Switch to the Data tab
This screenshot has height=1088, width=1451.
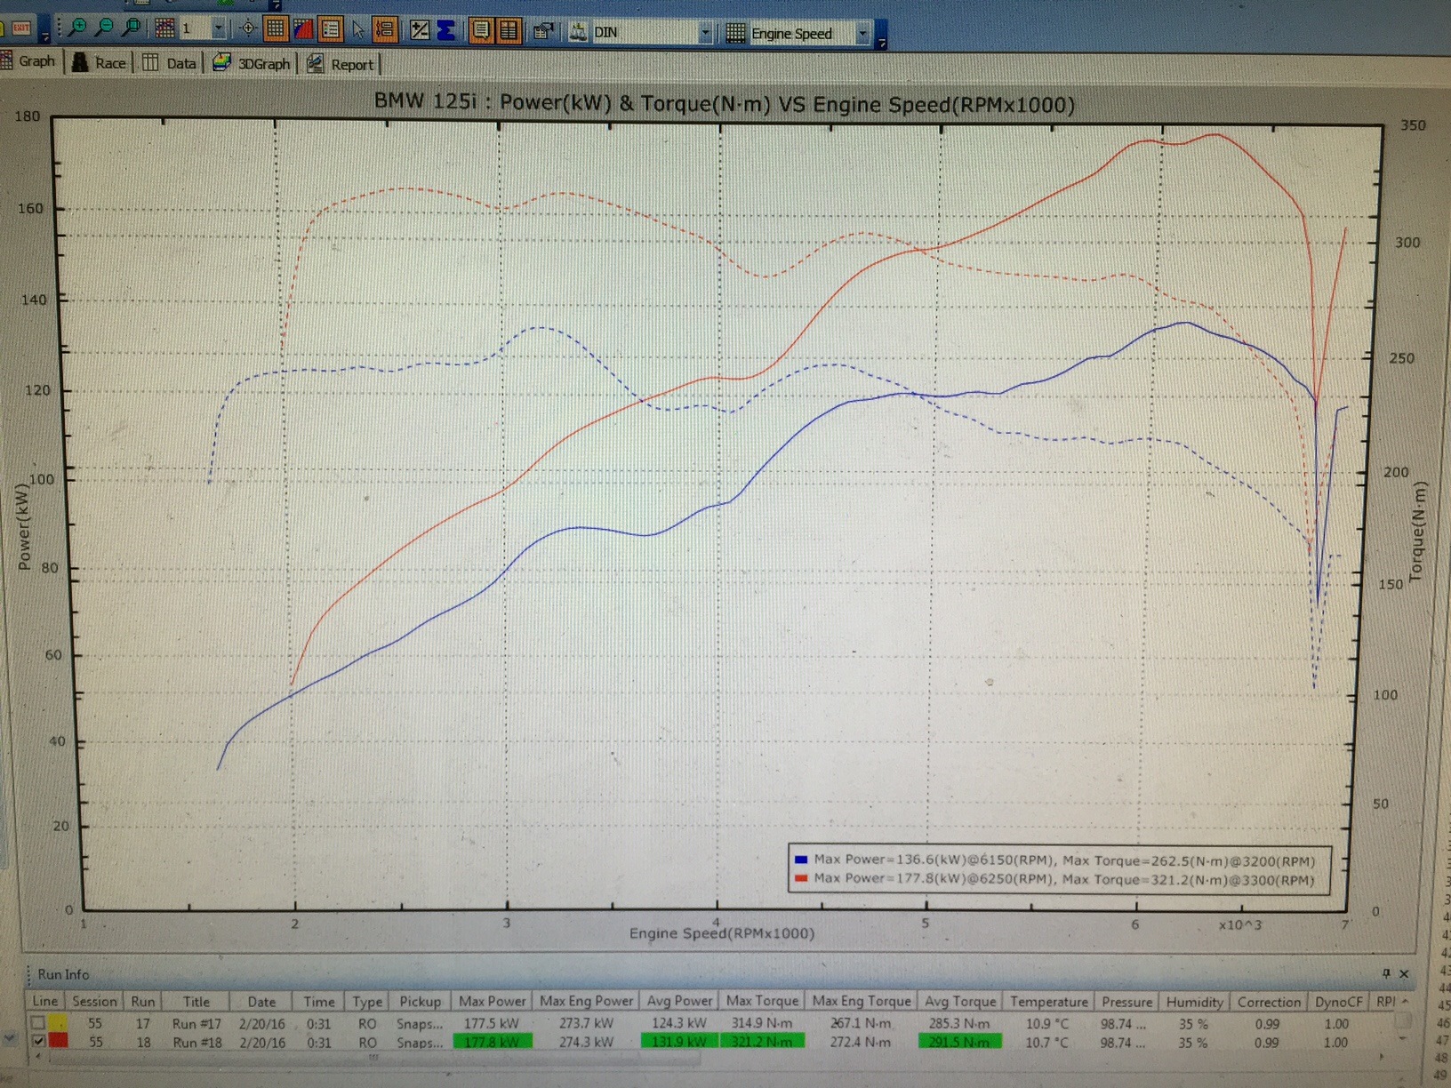[x=170, y=63]
